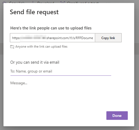Screen dimensions: 139x130
Task: Click the 'Here's the link people can use' heading
Action: tap(51, 28)
